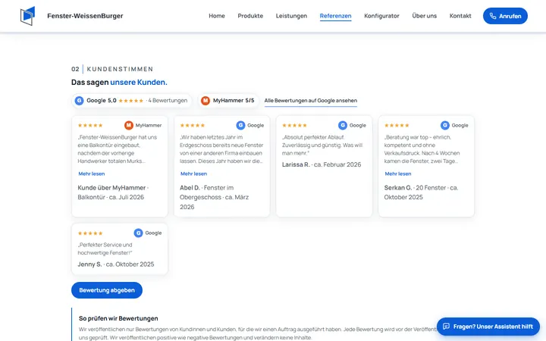
Task: Click the Fenster-WeissenBurger window logo icon
Action: point(27,16)
